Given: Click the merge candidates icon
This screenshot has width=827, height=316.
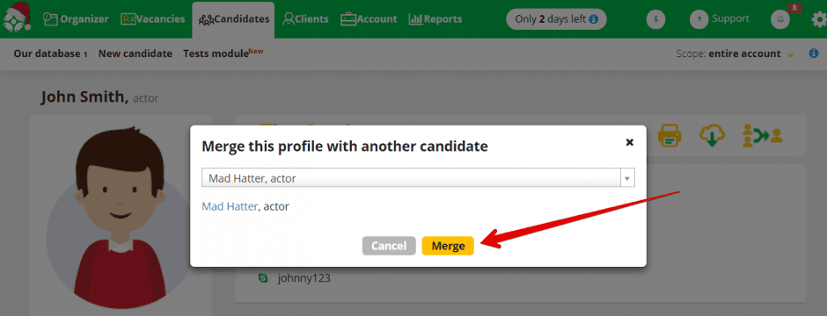Looking at the screenshot, I should coord(763,136).
